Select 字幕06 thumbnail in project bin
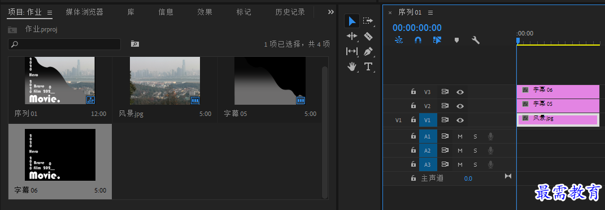 [60, 155]
